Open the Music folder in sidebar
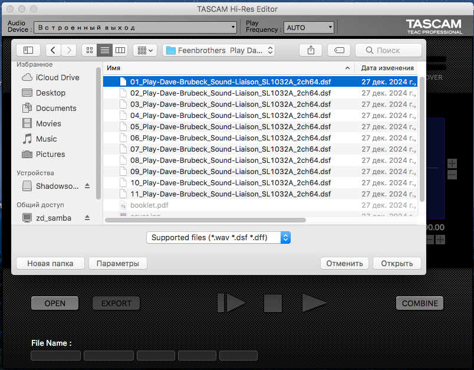This screenshot has height=370, width=474. pyautogui.click(x=46, y=139)
